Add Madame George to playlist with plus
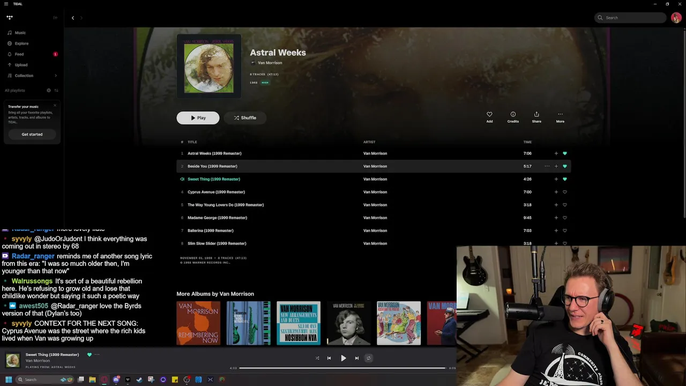686x386 pixels. tap(556, 218)
